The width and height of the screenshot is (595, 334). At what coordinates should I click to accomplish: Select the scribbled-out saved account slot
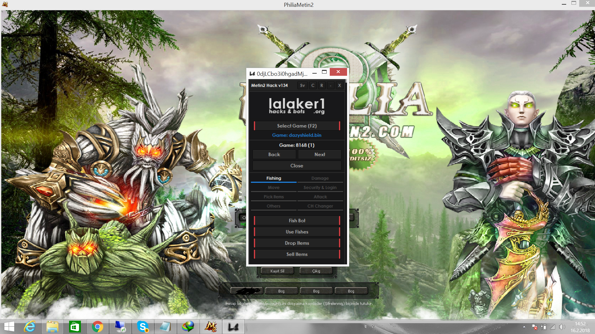pyautogui.click(x=247, y=291)
